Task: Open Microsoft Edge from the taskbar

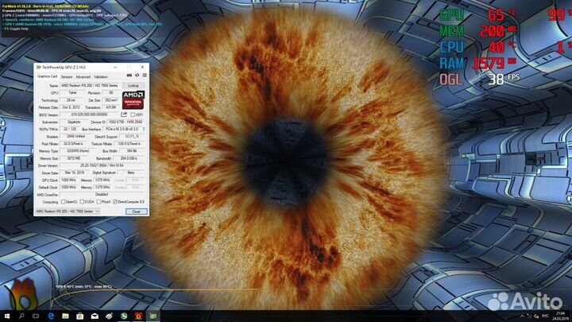Action: (51, 316)
